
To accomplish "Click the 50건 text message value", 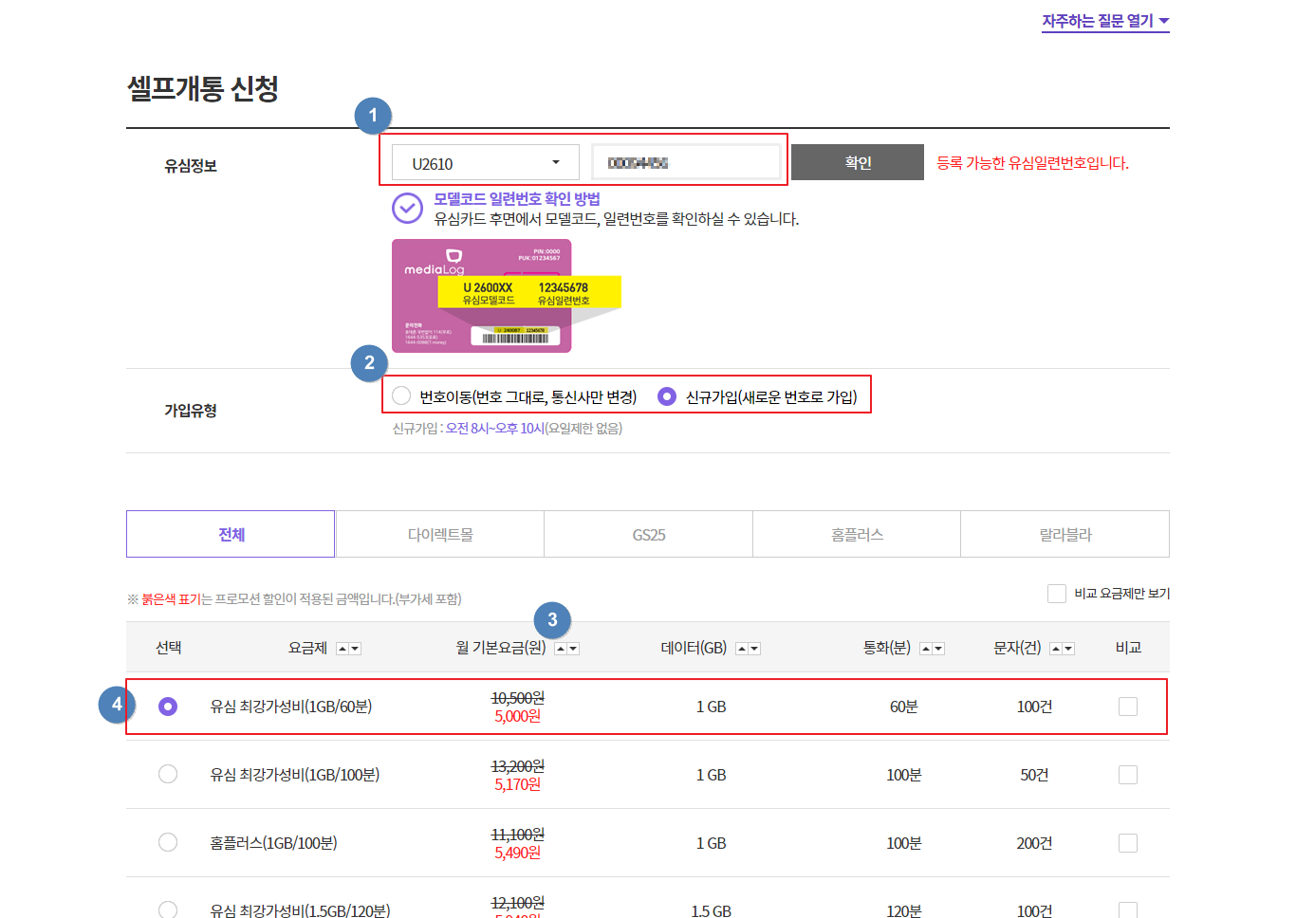I will tap(1034, 775).
